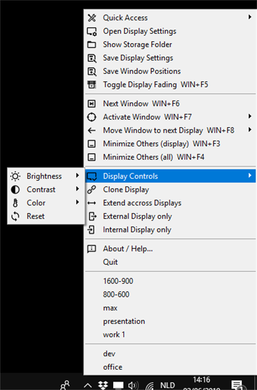
Task: Click the Activate Window target icon
Action: pyautogui.click(x=92, y=117)
